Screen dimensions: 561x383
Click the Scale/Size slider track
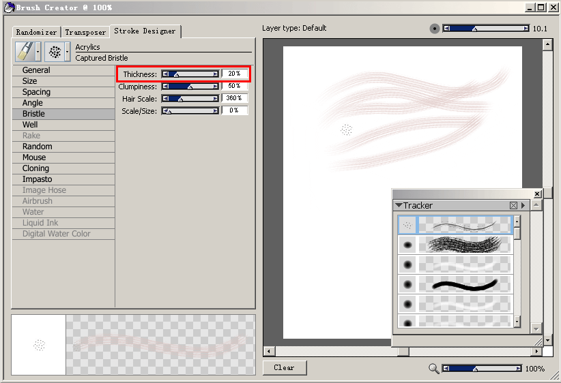click(190, 111)
